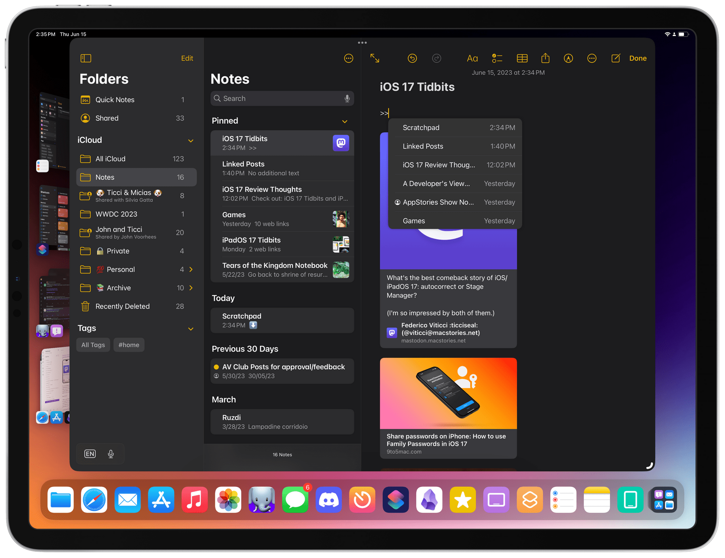This screenshot has height=558, width=725.
Task: Launch Safari from the dock
Action: (x=94, y=500)
